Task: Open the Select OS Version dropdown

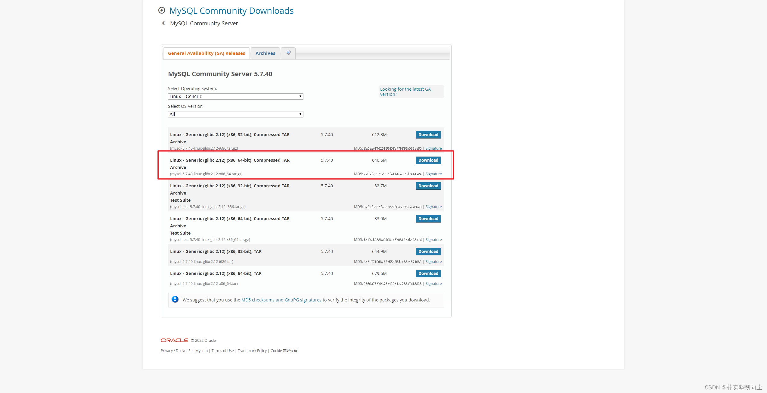Action: [235, 114]
